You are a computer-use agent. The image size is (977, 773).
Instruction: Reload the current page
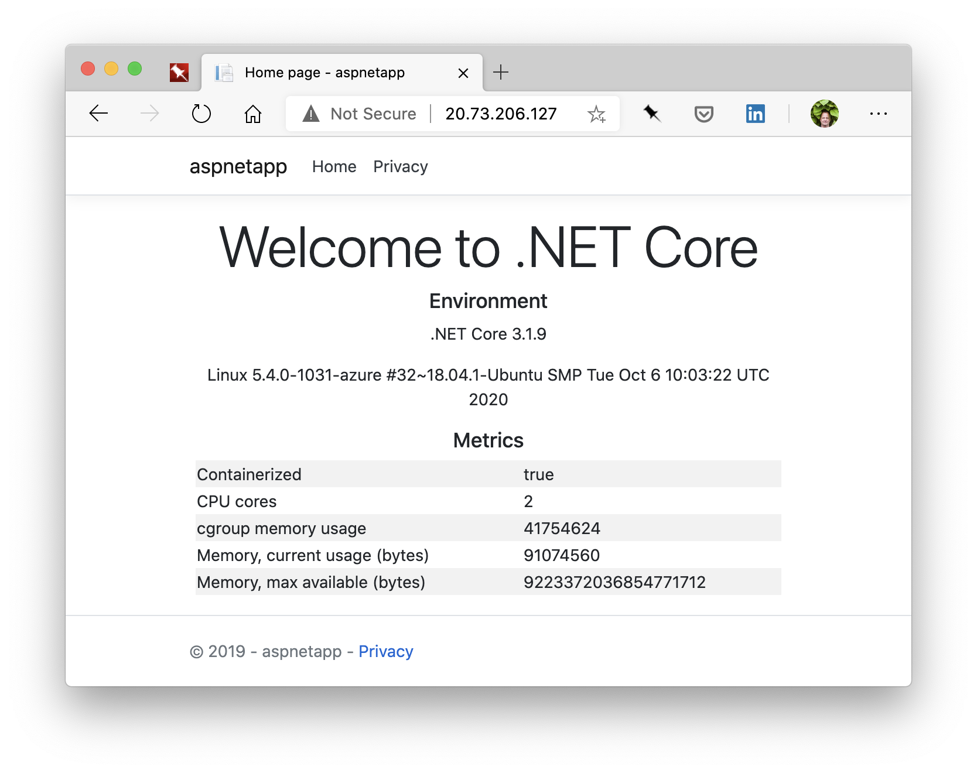[201, 113]
